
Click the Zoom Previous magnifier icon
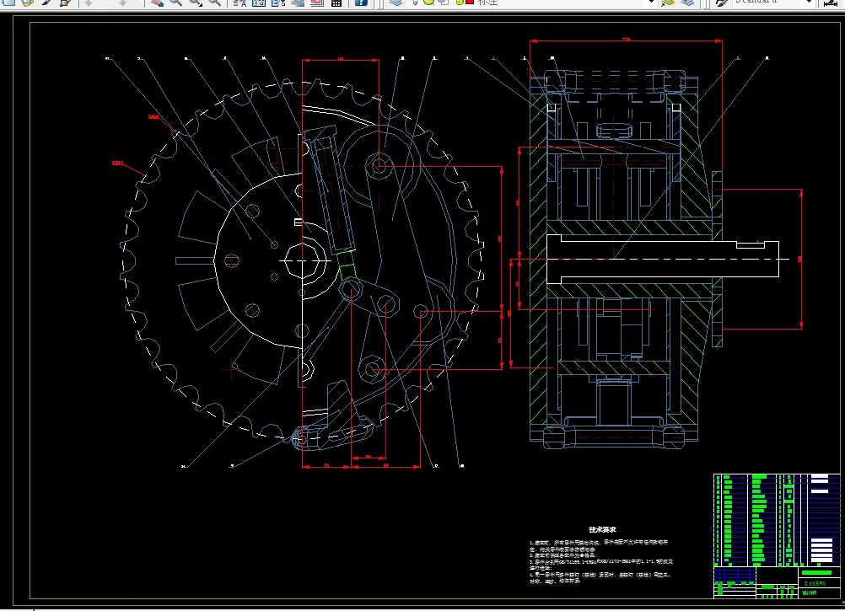[x=215, y=3]
